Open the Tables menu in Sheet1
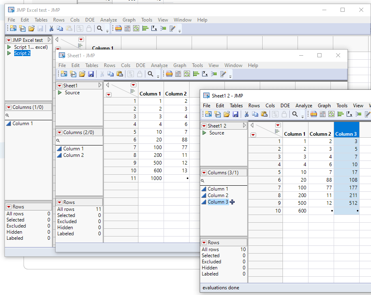Screen dimensions: 371x295 (x=92, y=65)
